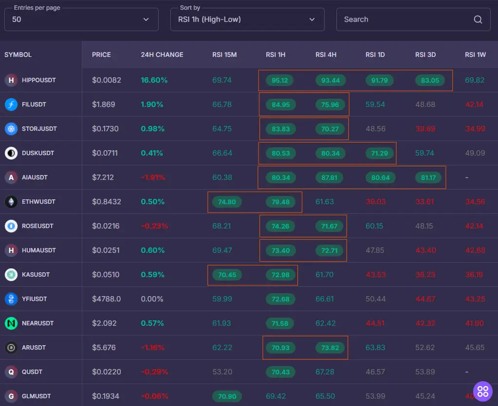Click the GLMUSDT RSI 15M 70.90 badge
Viewport: 498px width, 406px height.
tap(227, 396)
